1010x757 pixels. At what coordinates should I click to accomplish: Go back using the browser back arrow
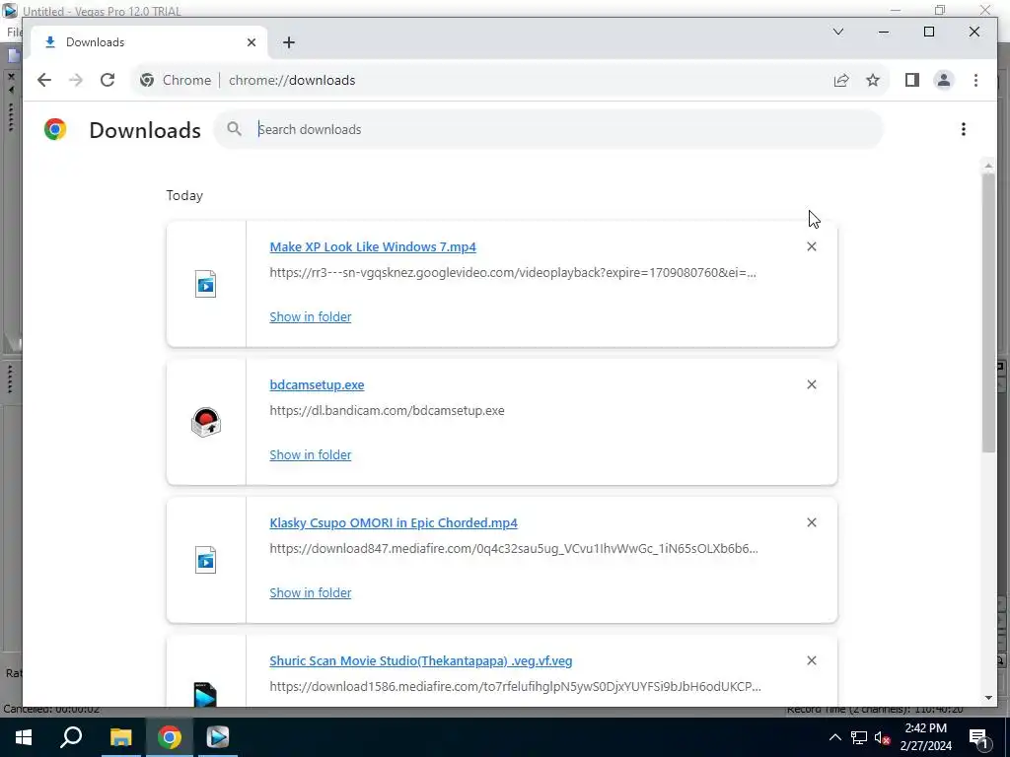(43, 80)
